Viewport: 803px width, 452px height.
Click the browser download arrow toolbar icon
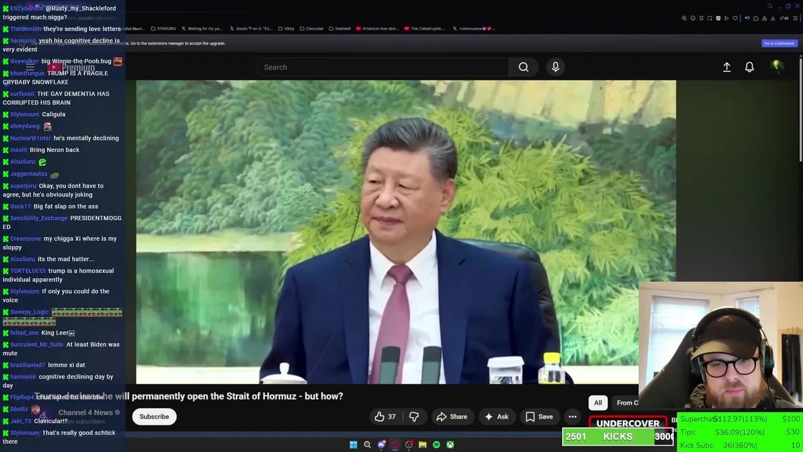(x=773, y=18)
